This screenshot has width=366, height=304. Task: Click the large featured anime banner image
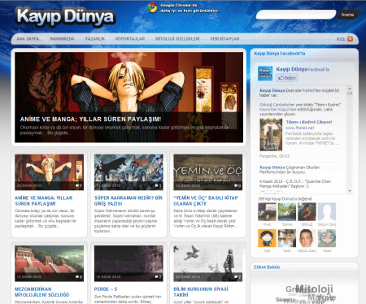click(x=129, y=98)
